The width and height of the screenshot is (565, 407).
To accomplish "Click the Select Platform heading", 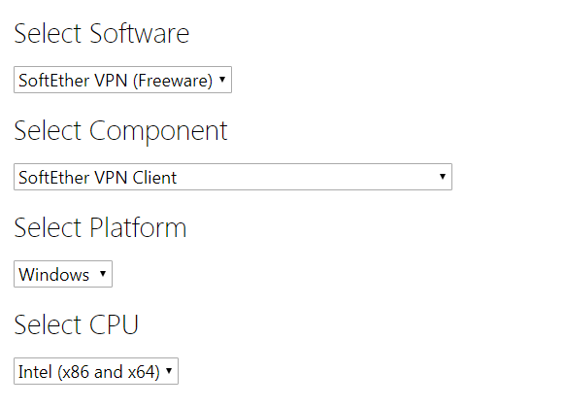I will click(100, 228).
